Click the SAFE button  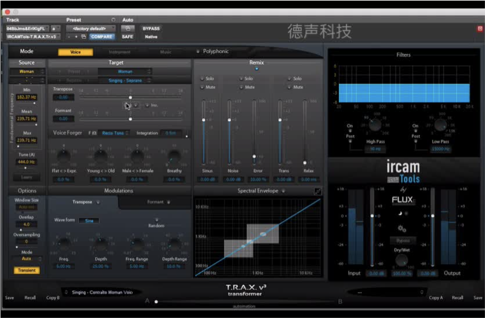click(128, 37)
